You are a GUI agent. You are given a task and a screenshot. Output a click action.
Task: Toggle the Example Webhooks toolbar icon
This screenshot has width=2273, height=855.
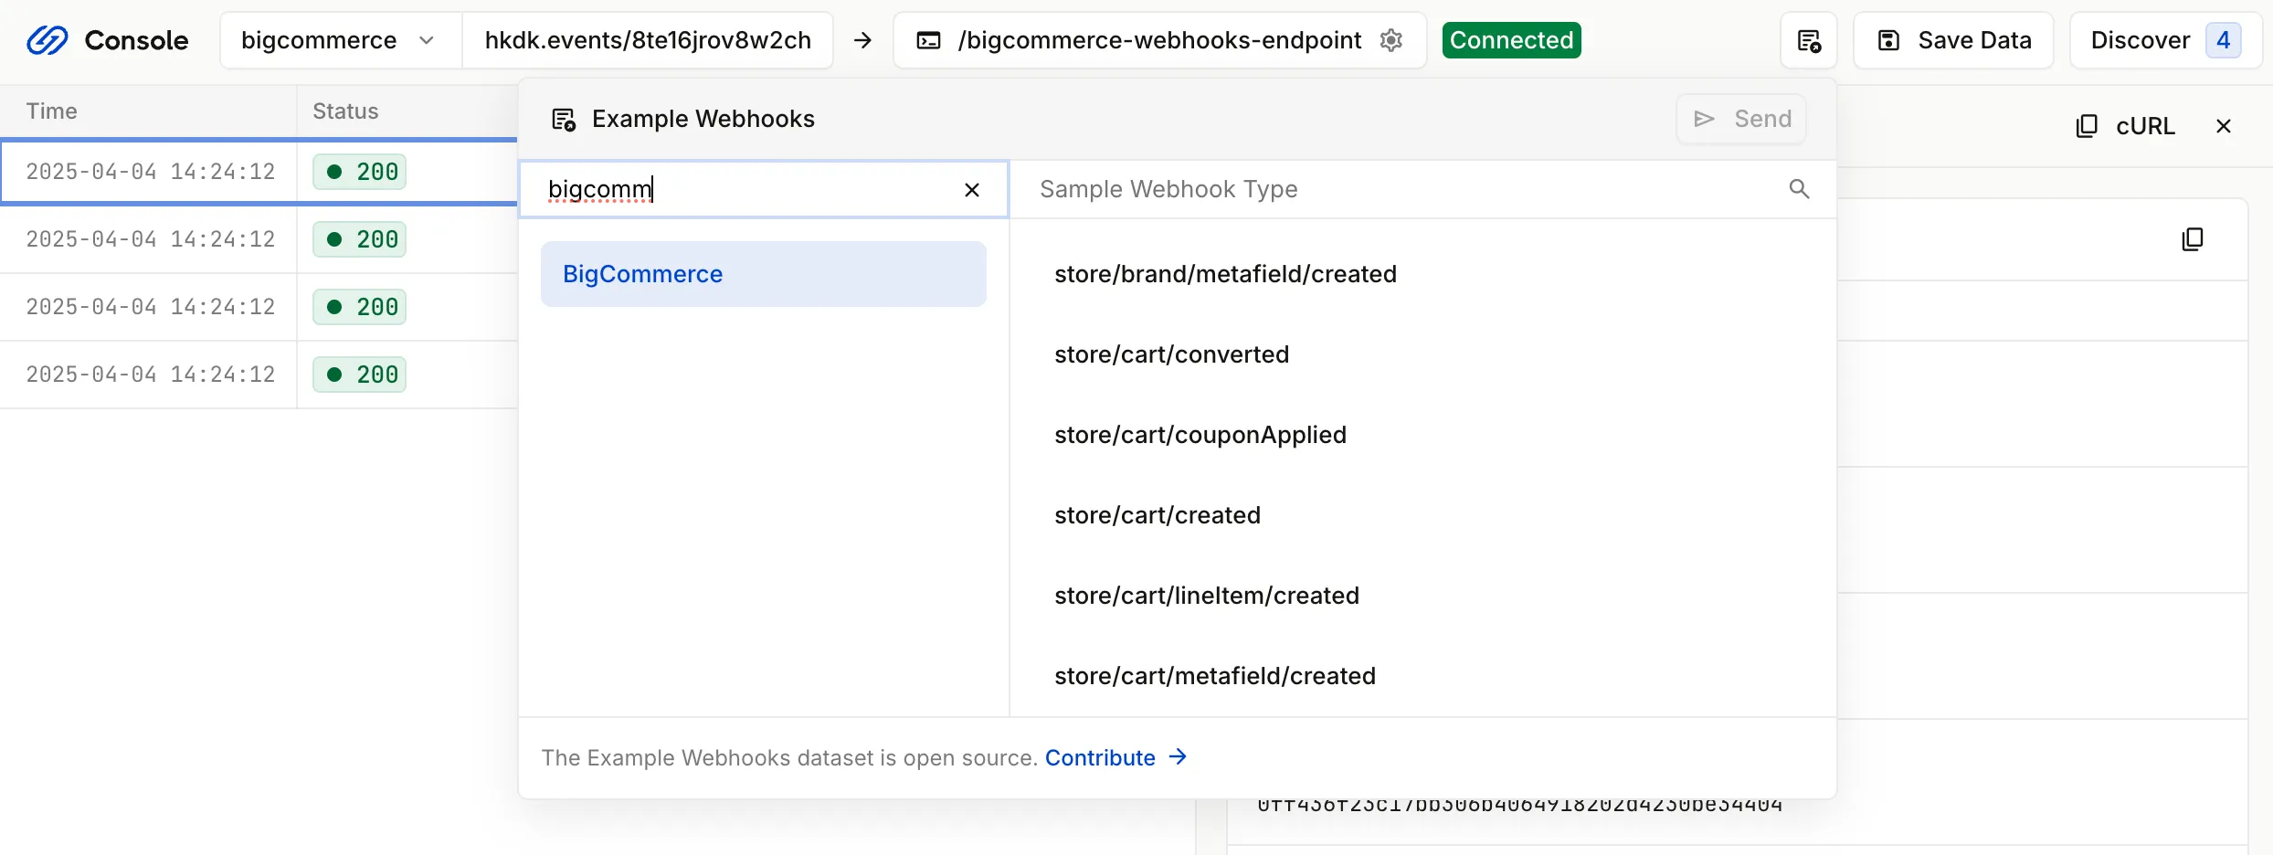(x=1809, y=40)
